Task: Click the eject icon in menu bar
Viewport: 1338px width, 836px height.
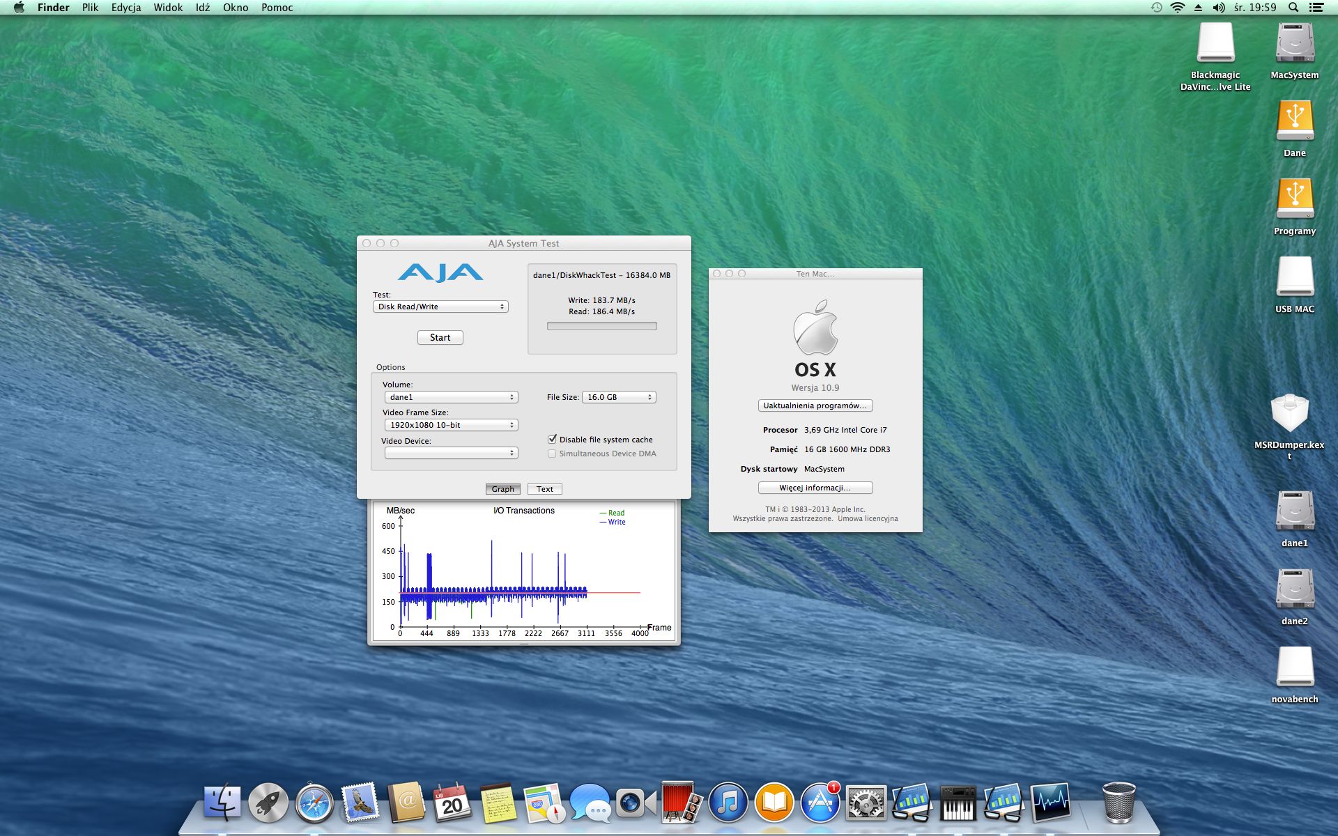Action: [x=1198, y=8]
